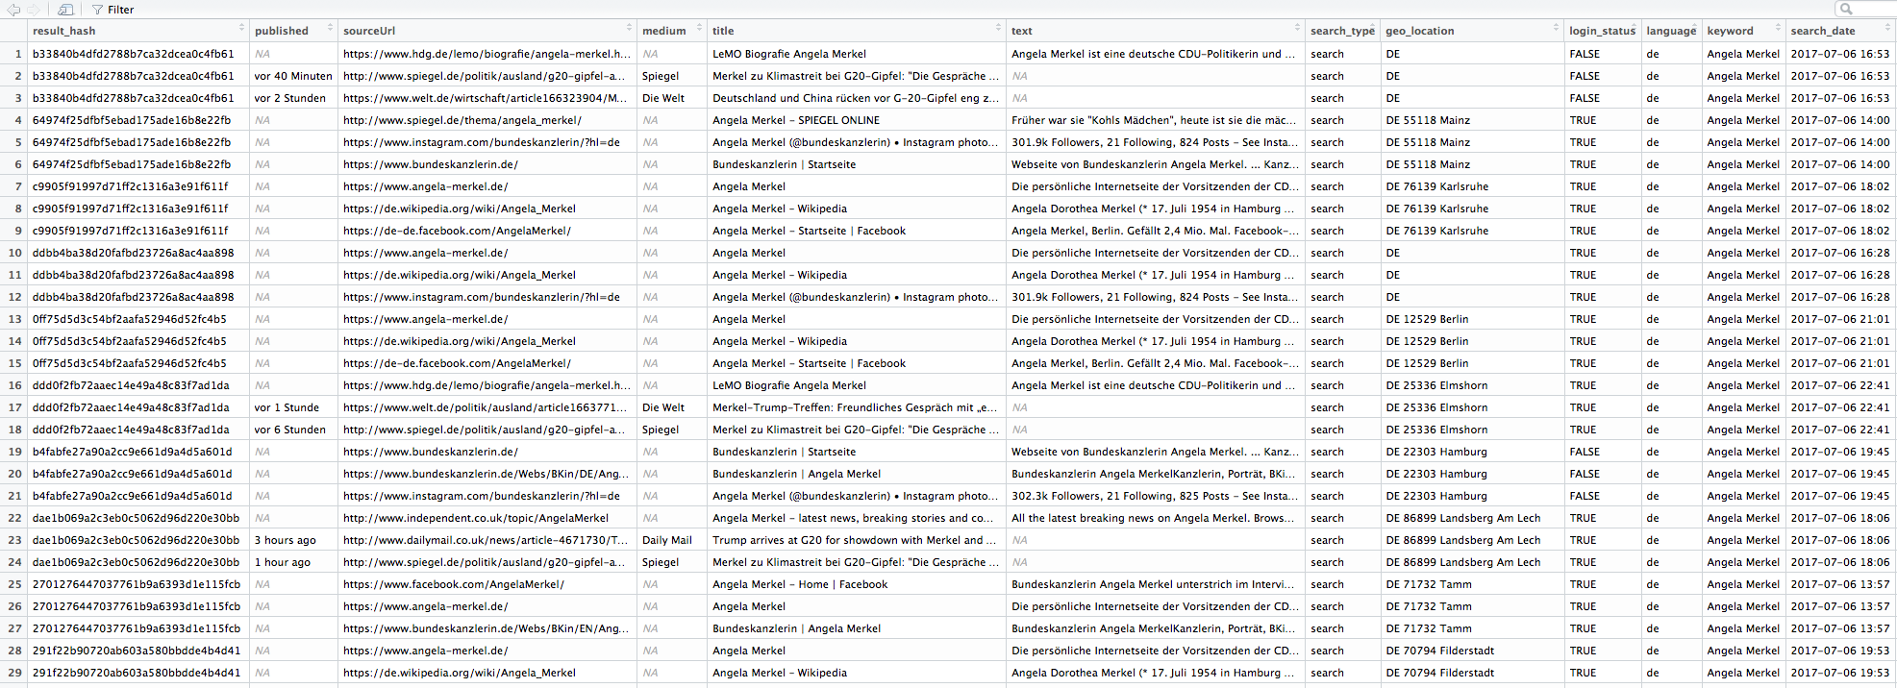Select result_hash cell in row 13

tap(137, 319)
